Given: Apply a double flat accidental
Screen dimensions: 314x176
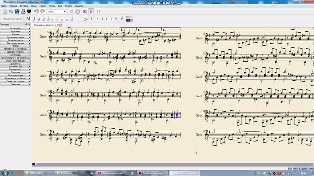Looking at the screenshot, I should (x=116, y=19).
